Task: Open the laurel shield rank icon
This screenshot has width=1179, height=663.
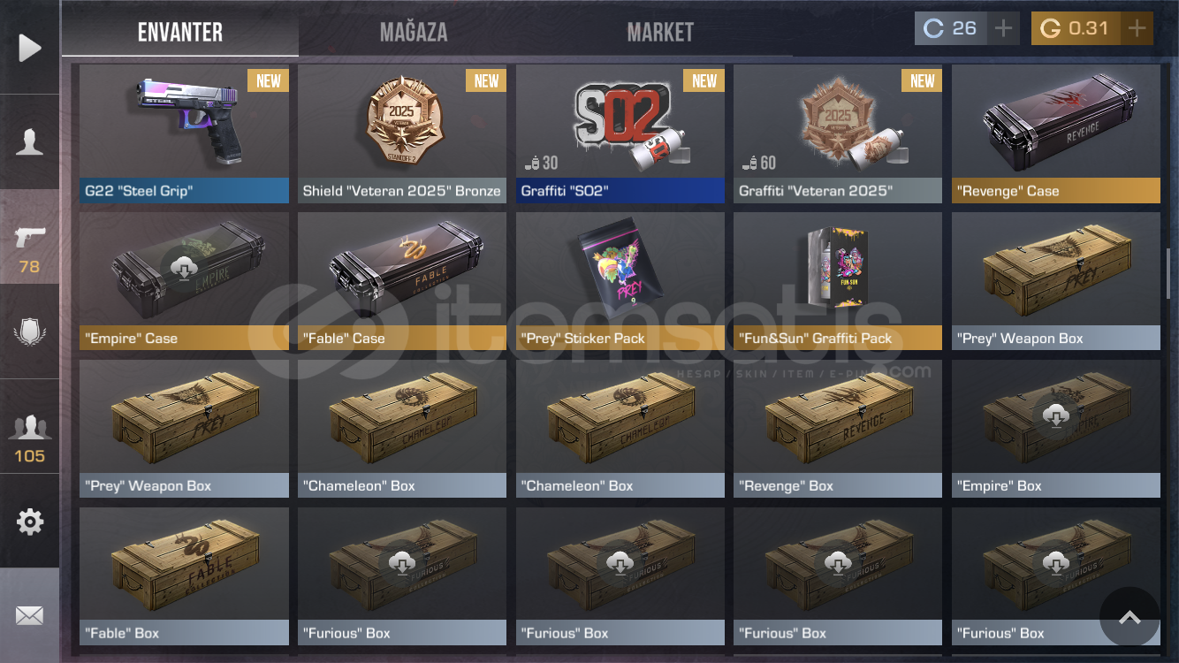Action: (29, 332)
